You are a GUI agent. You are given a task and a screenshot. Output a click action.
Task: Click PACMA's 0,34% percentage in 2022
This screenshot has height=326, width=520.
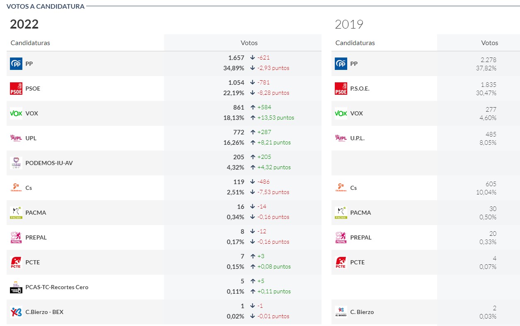[235, 217]
